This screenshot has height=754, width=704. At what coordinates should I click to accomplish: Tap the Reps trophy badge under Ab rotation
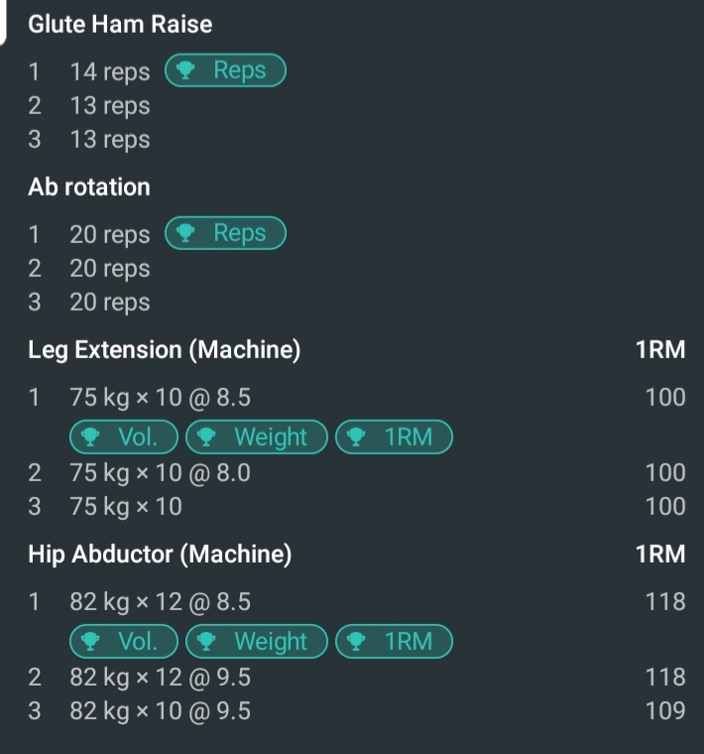point(225,233)
